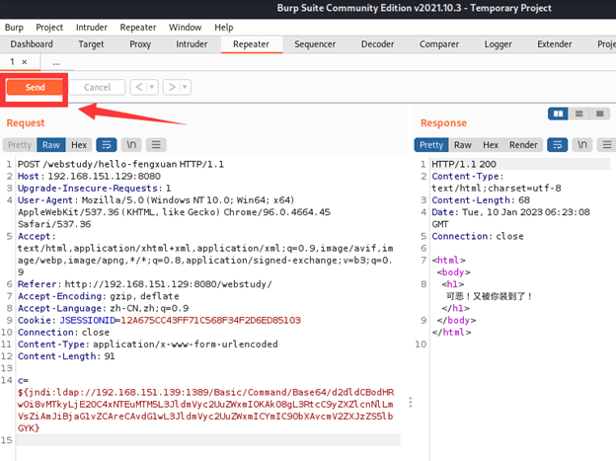The image size is (616, 461).
Task: Toggle non-printable characters in Request editor
Action: click(131, 145)
